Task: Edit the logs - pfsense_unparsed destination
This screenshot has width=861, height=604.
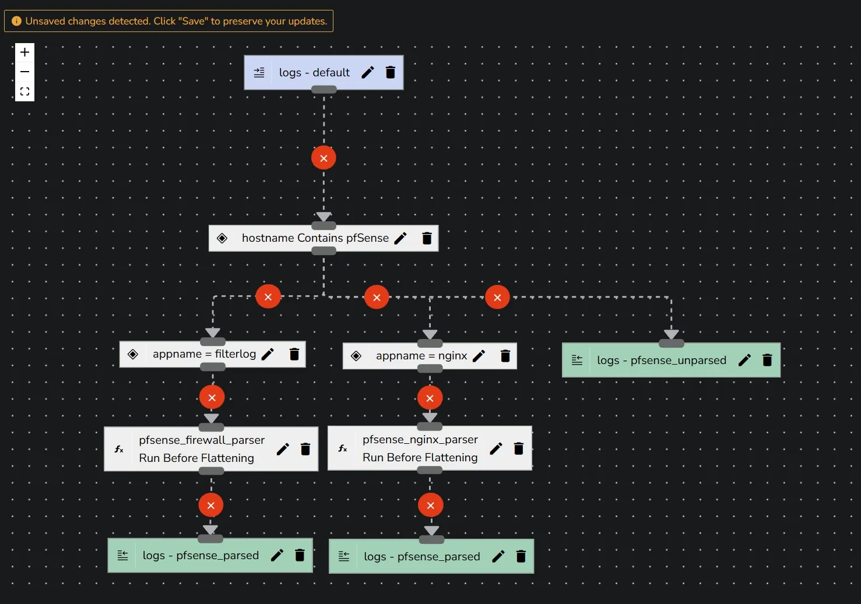Action: 744,360
